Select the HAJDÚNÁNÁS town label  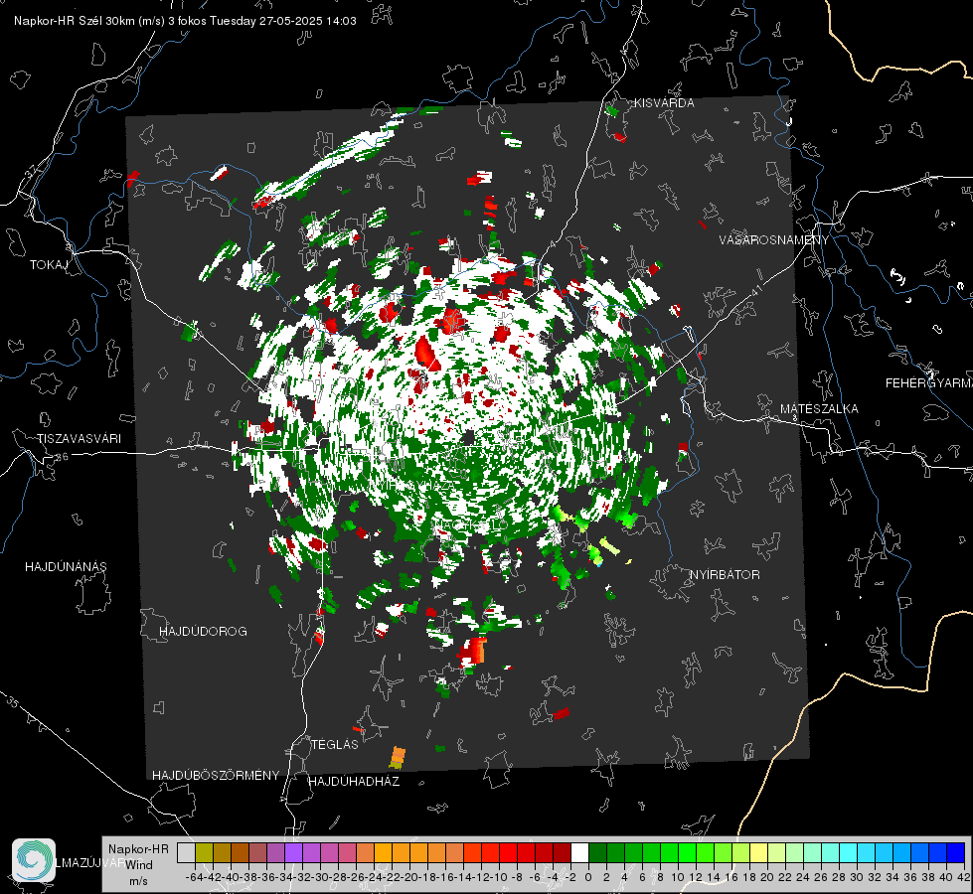pyautogui.click(x=66, y=566)
